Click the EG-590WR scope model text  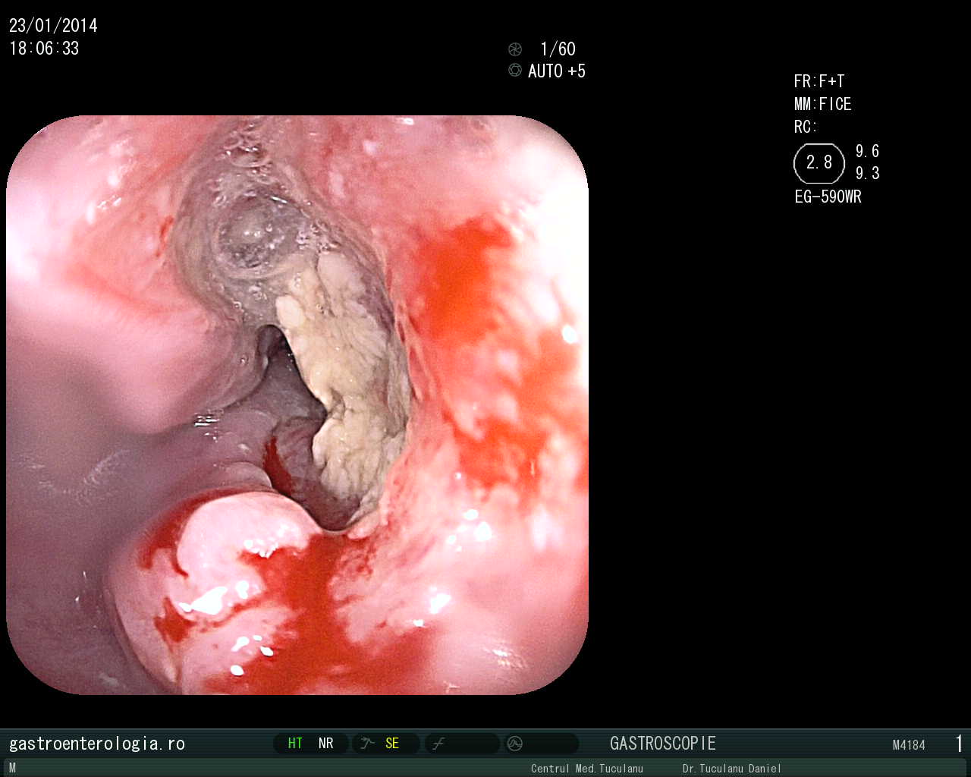(x=828, y=197)
